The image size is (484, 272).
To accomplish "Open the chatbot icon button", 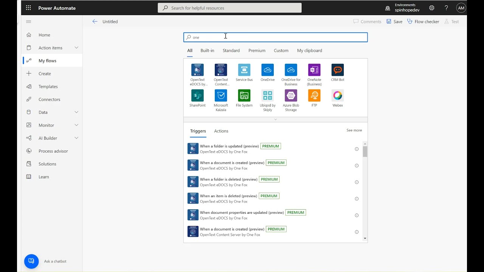I will (31, 261).
